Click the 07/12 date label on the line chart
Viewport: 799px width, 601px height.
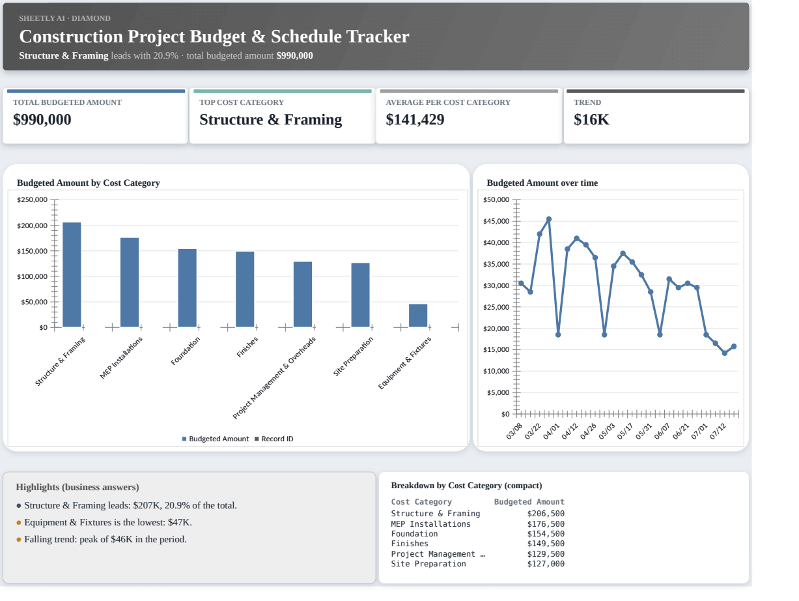pos(718,432)
